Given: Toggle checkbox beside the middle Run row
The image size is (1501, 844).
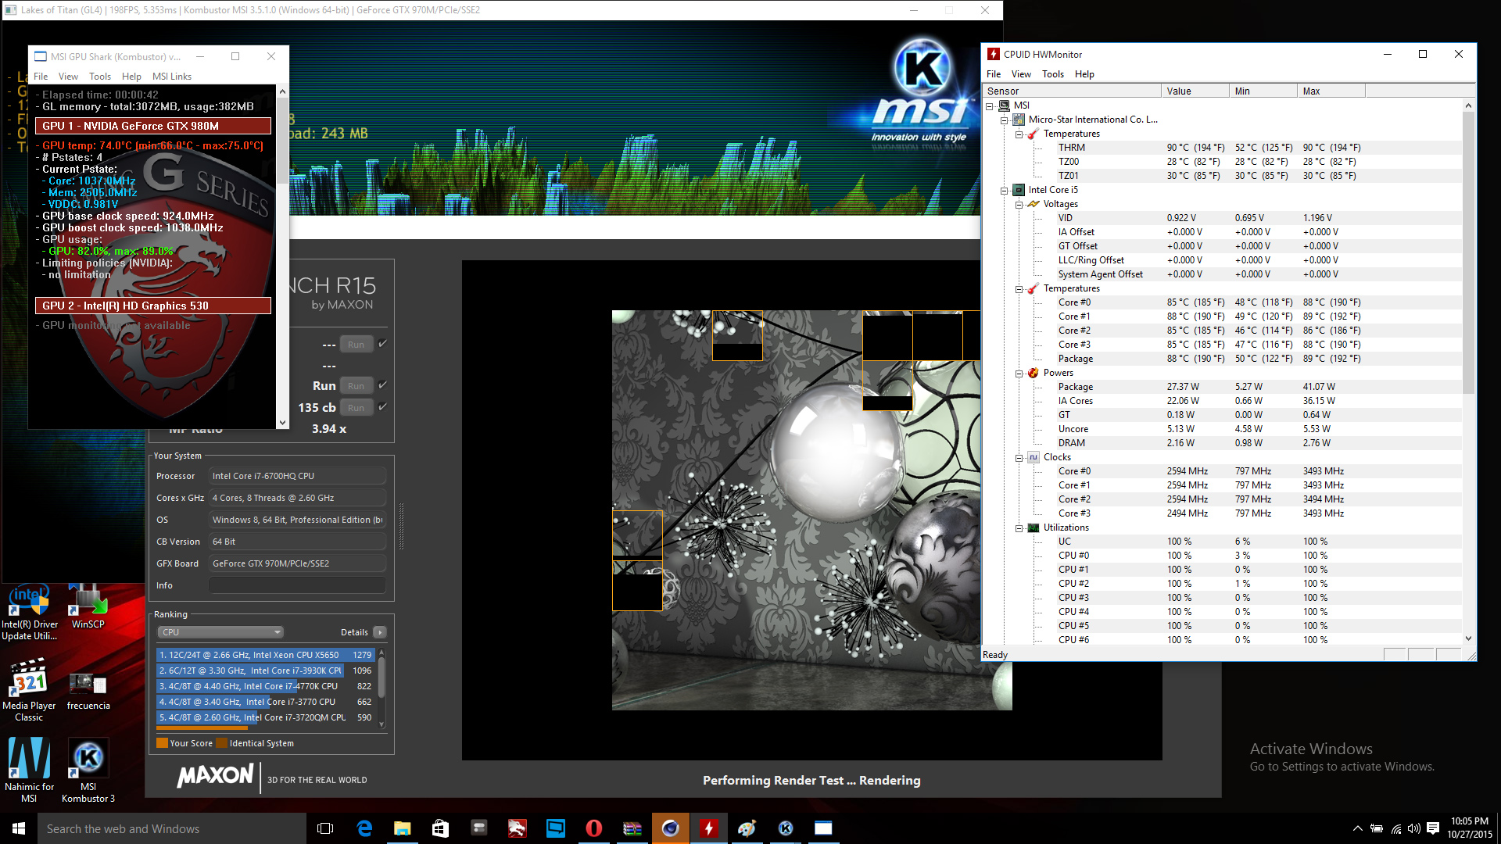Looking at the screenshot, I should point(382,385).
